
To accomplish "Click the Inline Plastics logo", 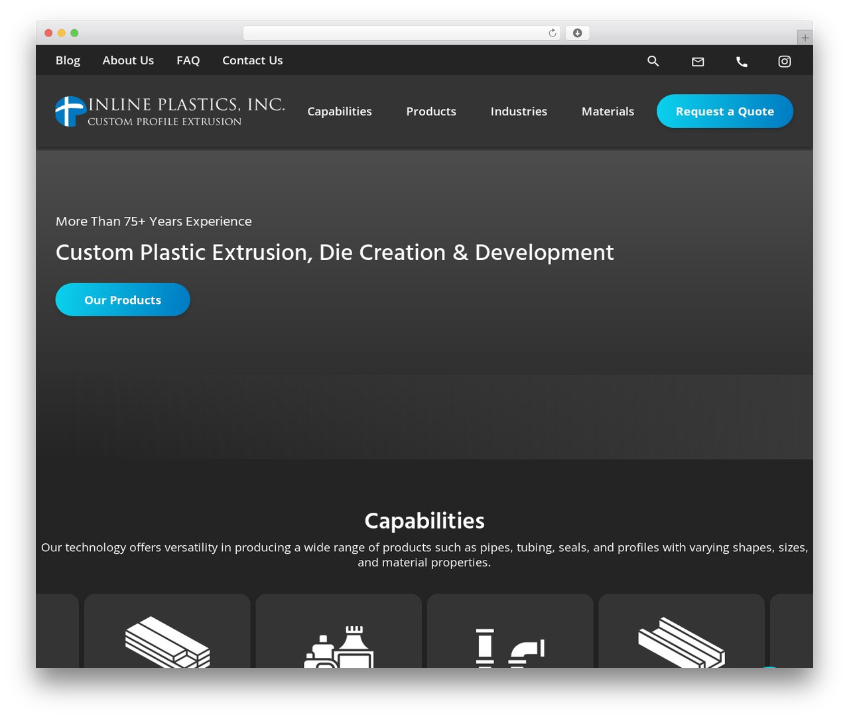I will 170,111.
